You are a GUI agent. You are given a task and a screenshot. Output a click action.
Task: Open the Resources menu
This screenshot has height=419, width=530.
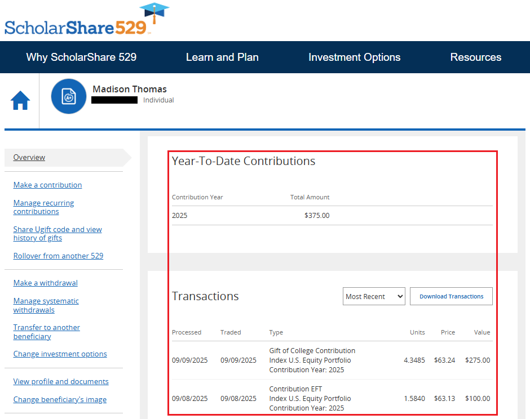475,57
